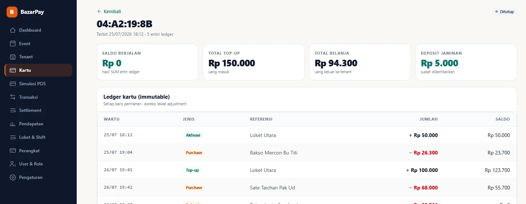Click the Total Belanja card

pyautogui.click(x=360, y=62)
